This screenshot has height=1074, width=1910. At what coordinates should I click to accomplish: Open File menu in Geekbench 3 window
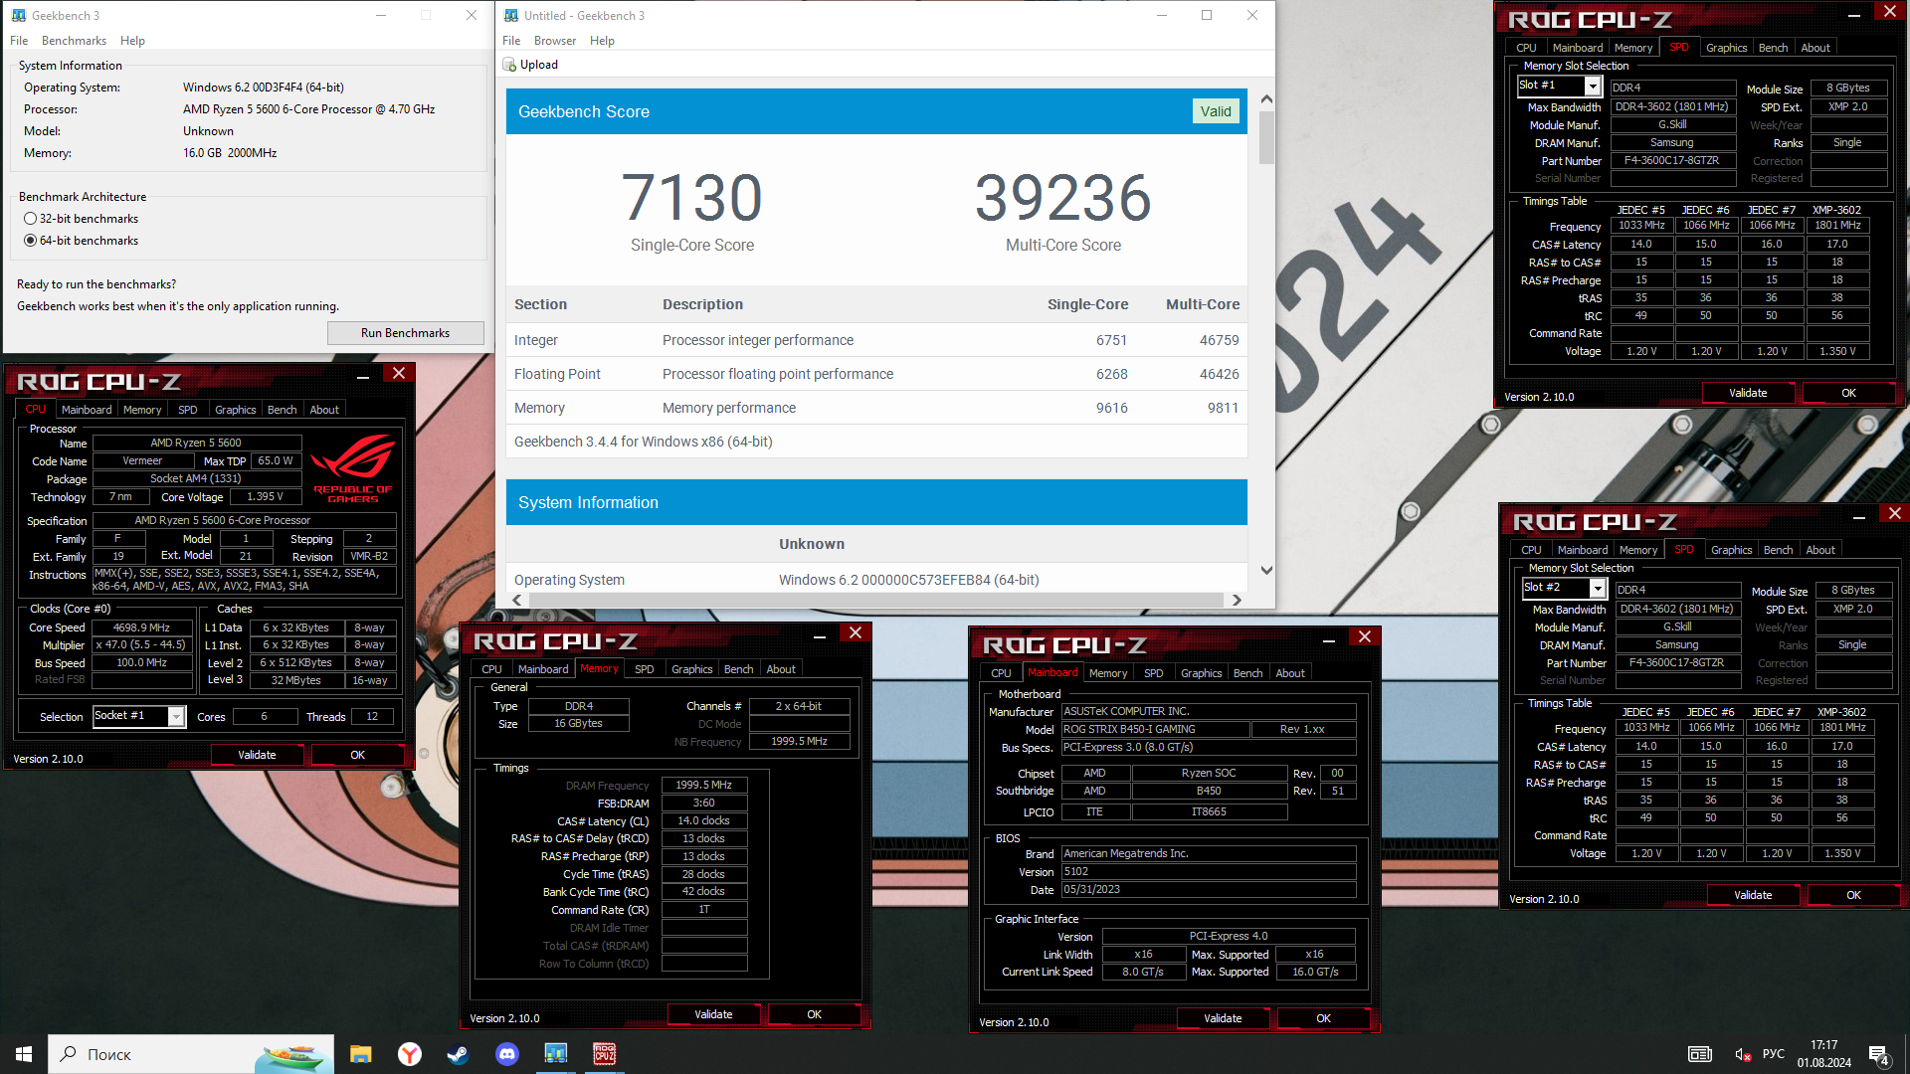click(19, 41)
